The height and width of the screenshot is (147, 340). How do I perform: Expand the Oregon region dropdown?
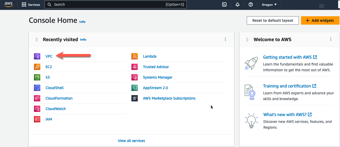pos(269,4)
